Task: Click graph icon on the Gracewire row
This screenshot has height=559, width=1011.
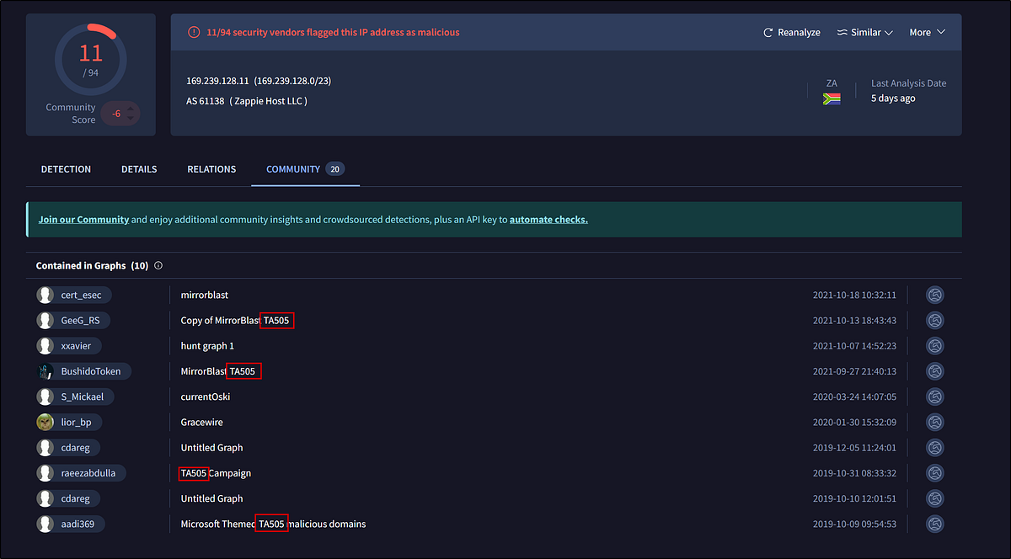Action: tap(934, 422)
